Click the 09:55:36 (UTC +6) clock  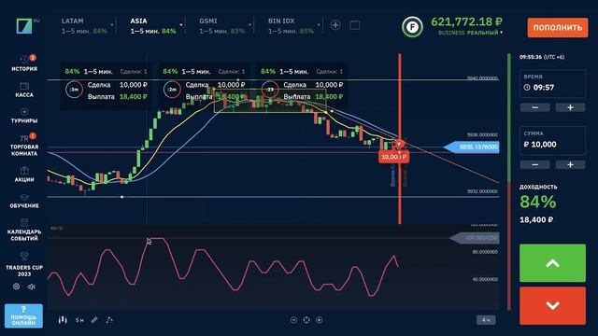pos(542,57)
